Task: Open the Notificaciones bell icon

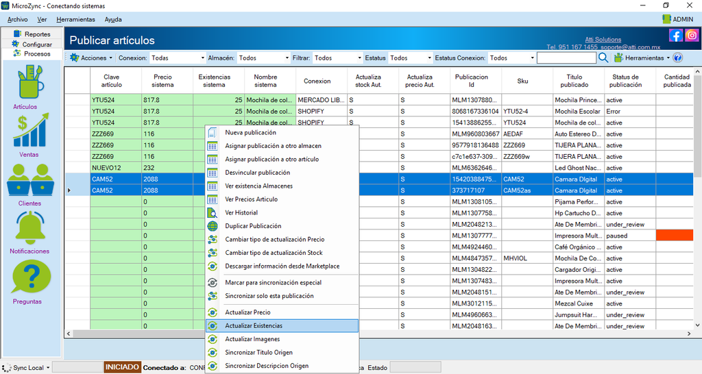Action: (x=30, y=227)
